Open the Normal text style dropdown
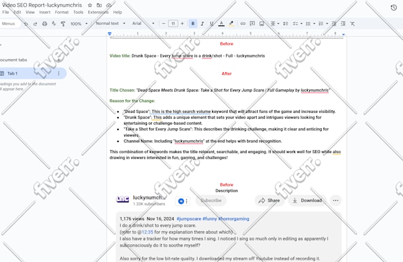The width and height of the screenshot is (403, 262). [110, 23]
